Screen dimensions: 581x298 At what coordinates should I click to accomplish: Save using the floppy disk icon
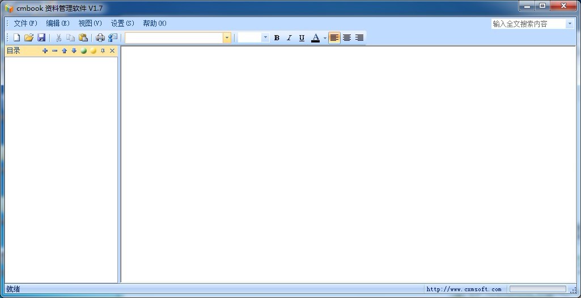pos(41,38)
